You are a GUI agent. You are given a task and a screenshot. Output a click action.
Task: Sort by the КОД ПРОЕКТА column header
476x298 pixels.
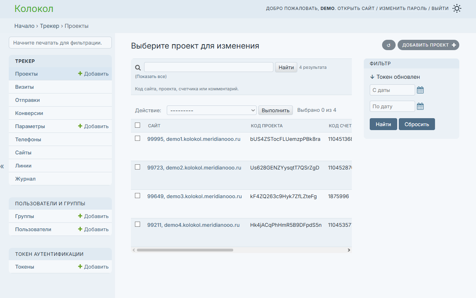267,126
